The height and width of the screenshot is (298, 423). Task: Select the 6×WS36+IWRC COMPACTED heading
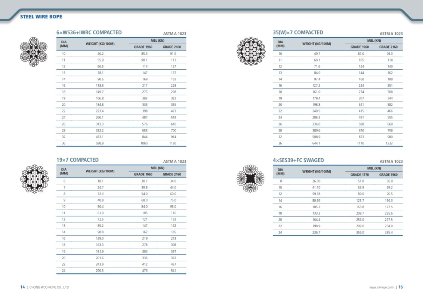pos(89,33)
